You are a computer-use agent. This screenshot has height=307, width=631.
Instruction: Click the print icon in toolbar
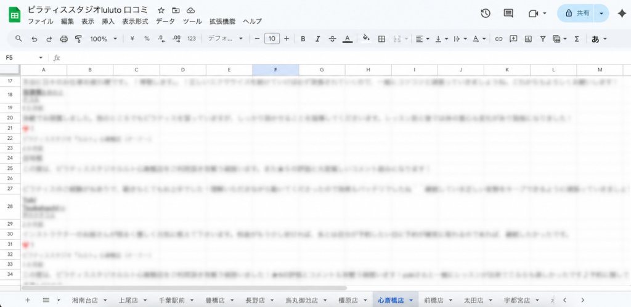tap(63, 39)
